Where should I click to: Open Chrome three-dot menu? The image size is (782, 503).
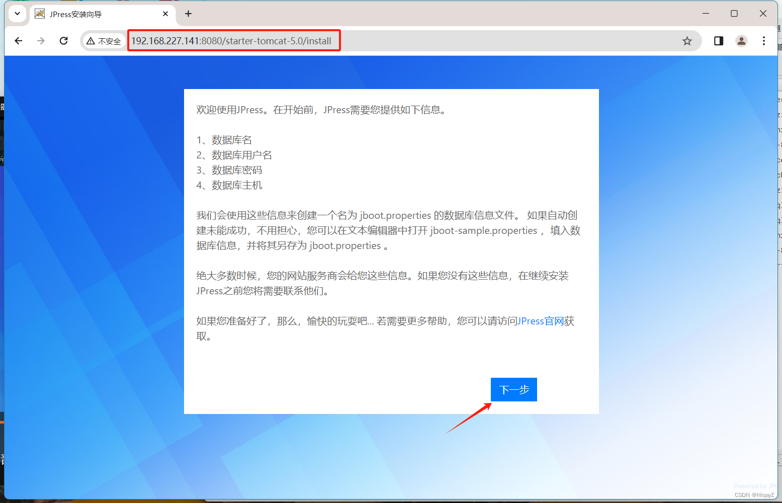763,41
